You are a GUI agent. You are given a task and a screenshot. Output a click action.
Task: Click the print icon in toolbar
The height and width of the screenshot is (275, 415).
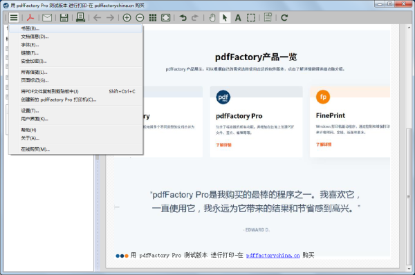[80, 17]
